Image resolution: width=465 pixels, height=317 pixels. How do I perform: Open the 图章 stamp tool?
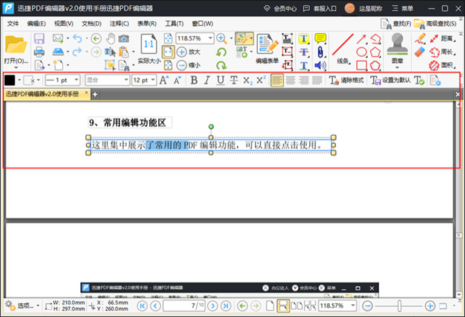(397, 49)
